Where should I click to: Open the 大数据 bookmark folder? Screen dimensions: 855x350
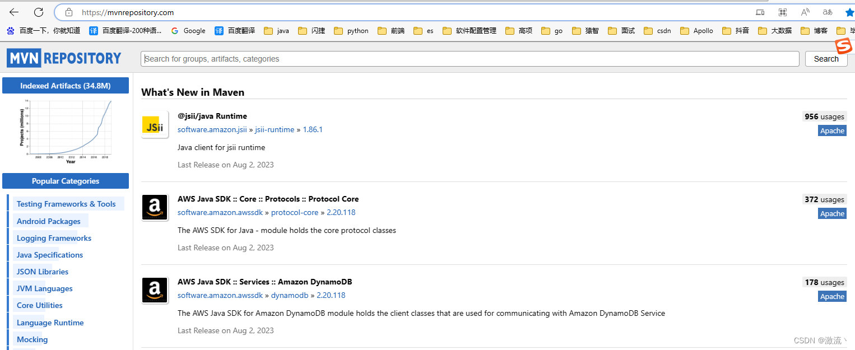click(775, 31)
